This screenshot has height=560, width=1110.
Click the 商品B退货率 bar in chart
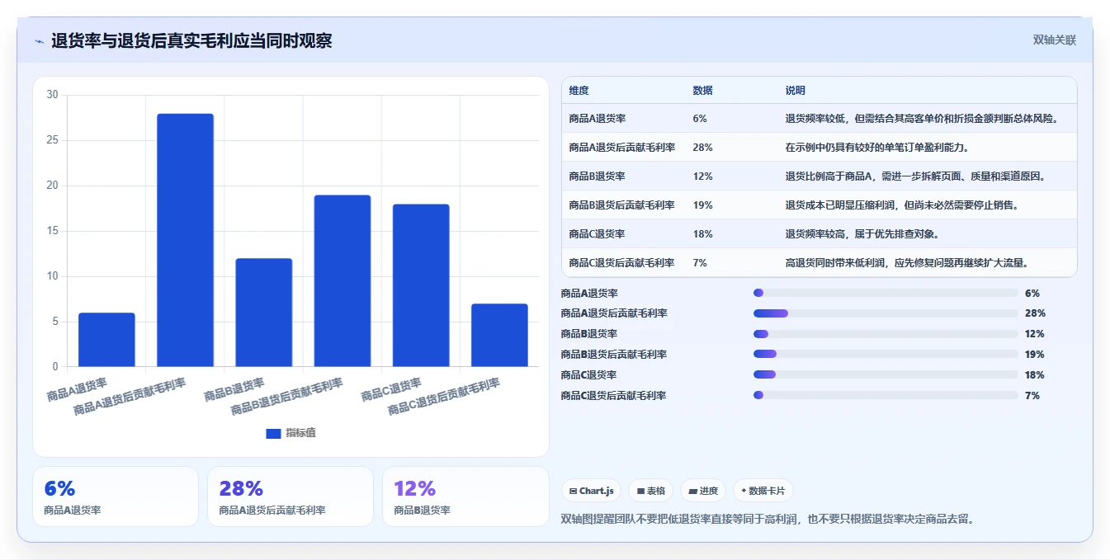[x=264, y=313]
